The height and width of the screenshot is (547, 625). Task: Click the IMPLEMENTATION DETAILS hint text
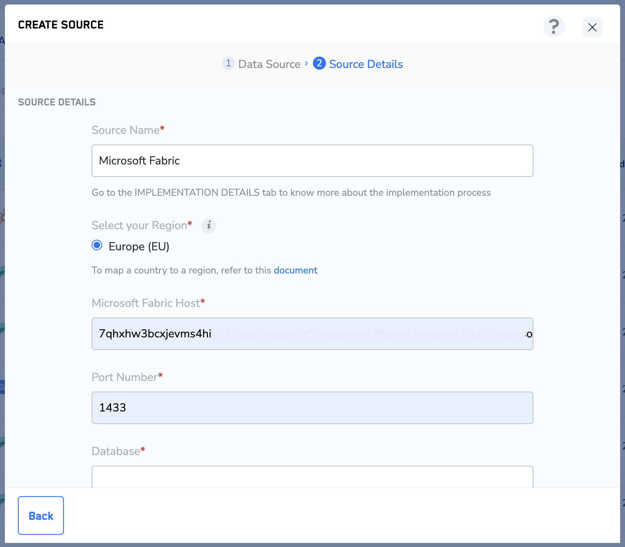291,193
